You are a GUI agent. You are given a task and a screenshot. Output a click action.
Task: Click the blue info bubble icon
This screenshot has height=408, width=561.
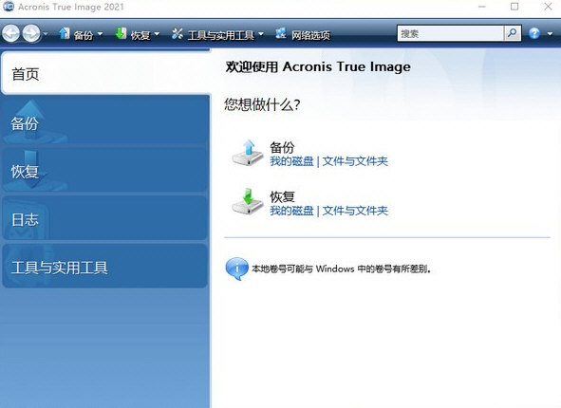pyautogui.click(x=236, y=269)
